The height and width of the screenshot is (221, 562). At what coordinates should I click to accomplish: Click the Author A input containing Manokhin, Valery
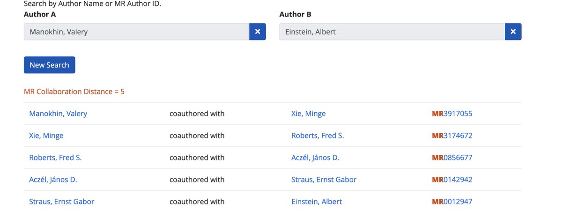point(136,32)
